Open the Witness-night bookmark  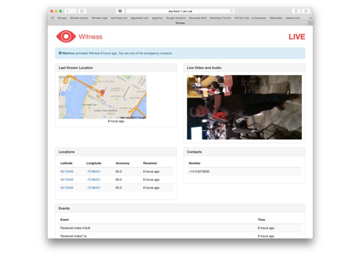[99, 18]
